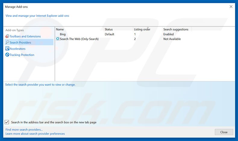The image size is (238, 141).
Task: Click listing order 2 for Only-Search
Action: pos(135,39)
